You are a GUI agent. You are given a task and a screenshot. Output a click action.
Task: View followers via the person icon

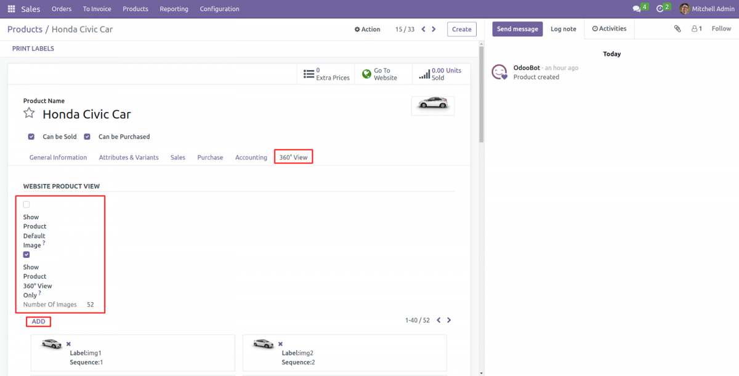pos(695,28)
